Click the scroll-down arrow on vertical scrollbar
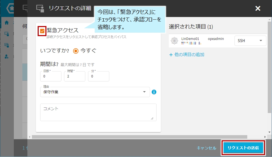272x157 pixels. (x=269, y=132)
